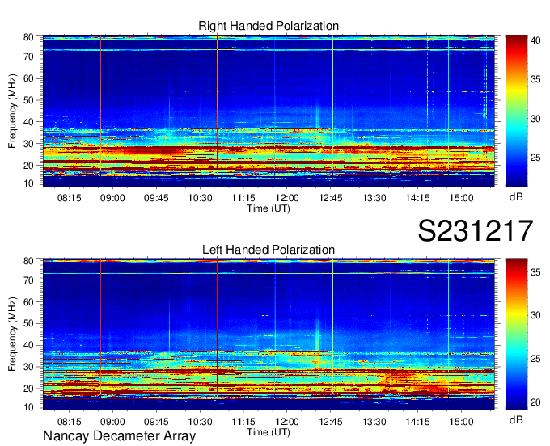
Task: Click the 30 dB label on top color bar
Action: (535, 119)
